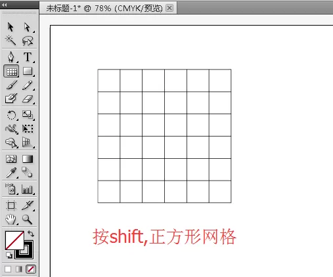The width and height of the screenshot is (333, 277).
Task: Select the Gradient tool
Action: (28, 159)
